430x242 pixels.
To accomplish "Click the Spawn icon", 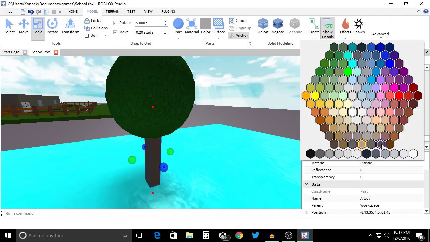I will pyautogui.click(x=359, y=27).
